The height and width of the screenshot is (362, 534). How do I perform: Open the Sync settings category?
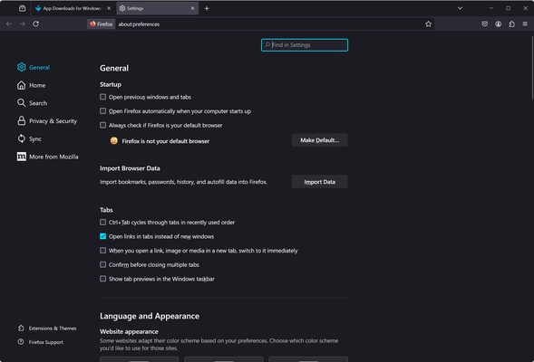[x=30, y=138]
